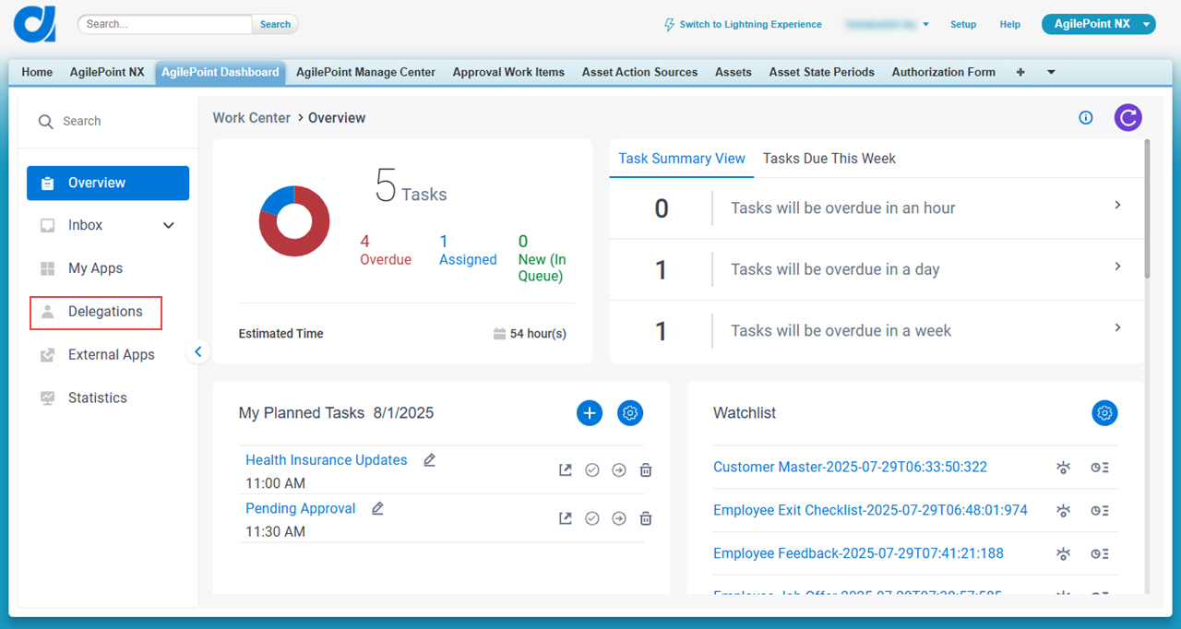Open the Customer Master watchlist link
Image resolution: width=1181 pixels, height=629 pixels.
click(x=850, y=468)
